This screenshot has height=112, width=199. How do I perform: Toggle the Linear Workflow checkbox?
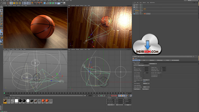pyautogui.click(x=143, y=86)
